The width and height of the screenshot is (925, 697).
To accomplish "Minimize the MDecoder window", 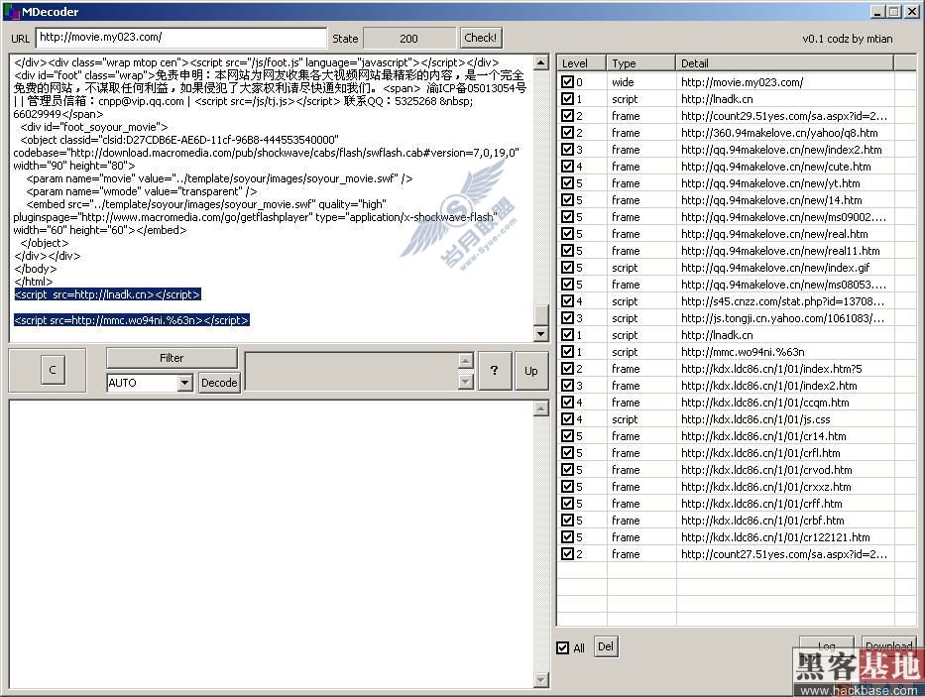I will pos(877,11).
